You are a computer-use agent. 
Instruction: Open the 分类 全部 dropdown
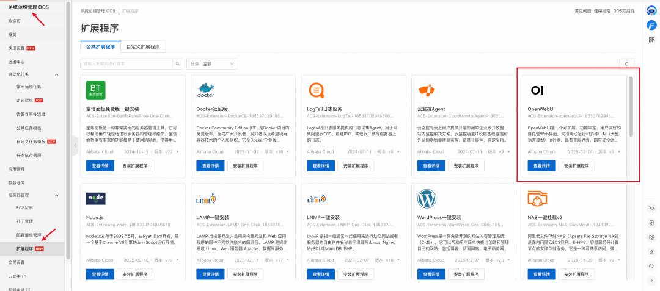pos(212,64)
